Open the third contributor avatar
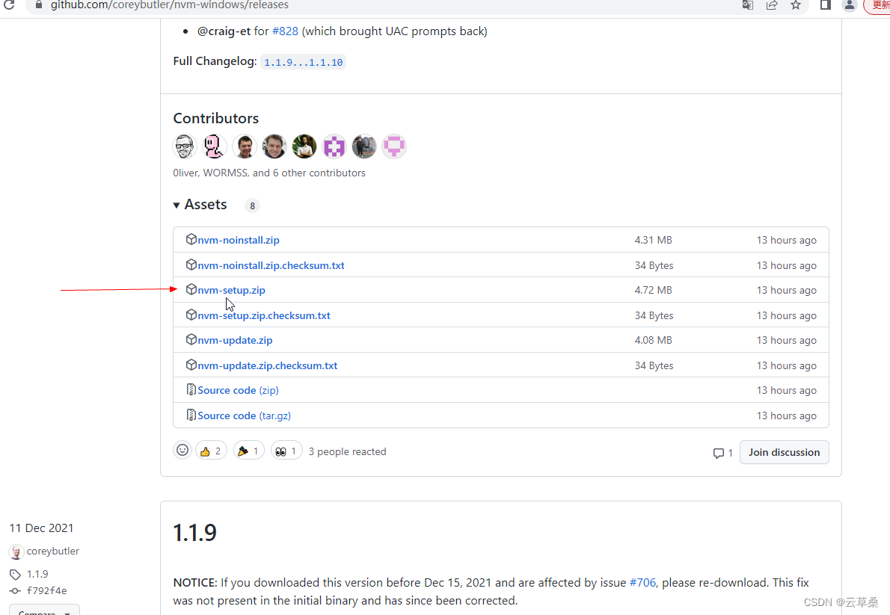890x615 pixels. 245,146
